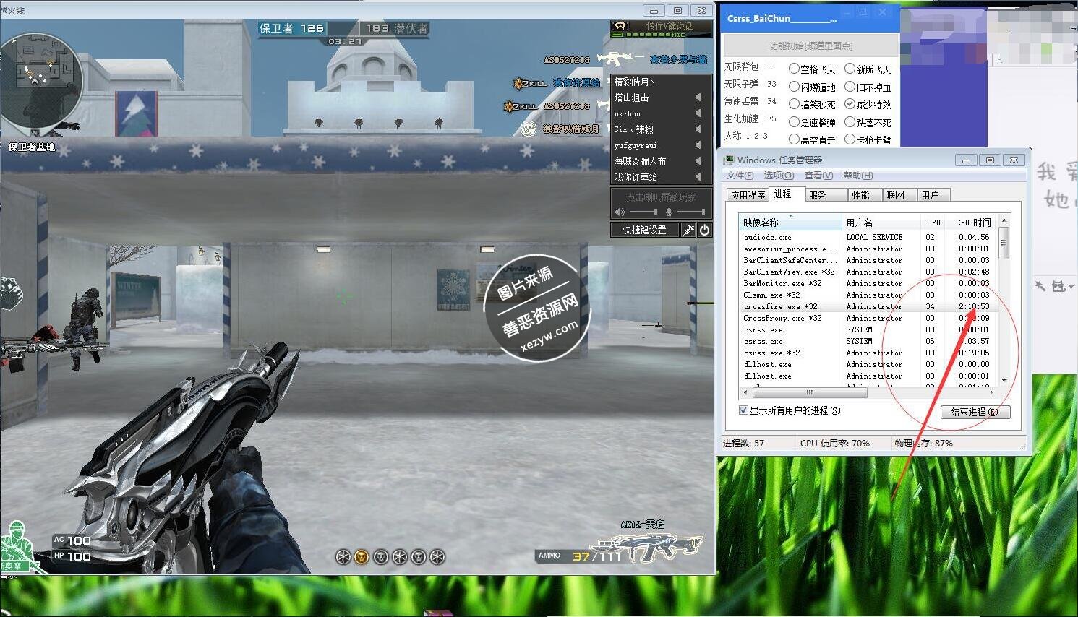1078x617 pixels.
Task: Click the power icon in voice panel
Action: click(x=704, y=230)
